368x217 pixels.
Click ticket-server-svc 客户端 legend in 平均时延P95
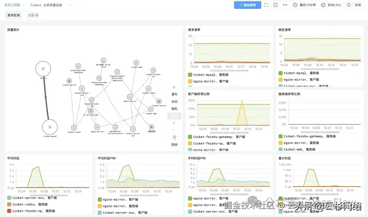coord(213,211)
